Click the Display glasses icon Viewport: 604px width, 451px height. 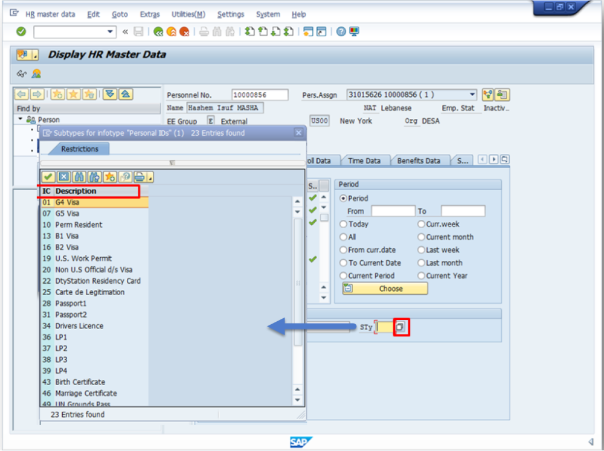22,74
